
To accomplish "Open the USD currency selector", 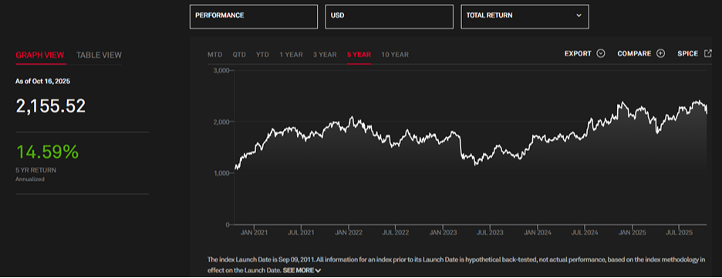I will coord(389,16).
